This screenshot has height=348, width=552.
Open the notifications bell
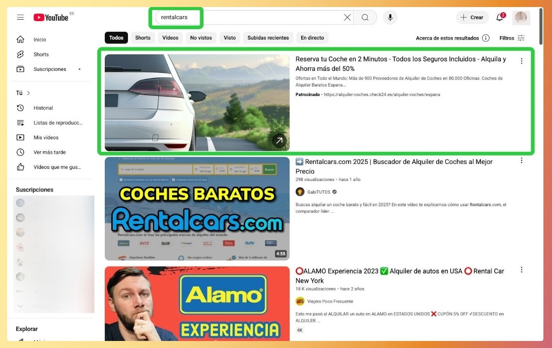pos(499,17)
